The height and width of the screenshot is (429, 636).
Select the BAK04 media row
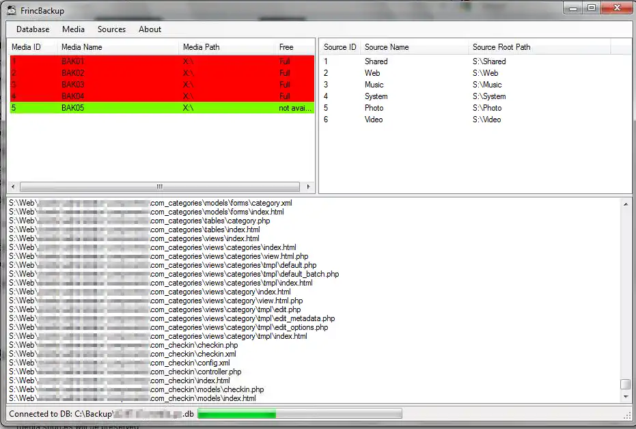coord(162,96)
